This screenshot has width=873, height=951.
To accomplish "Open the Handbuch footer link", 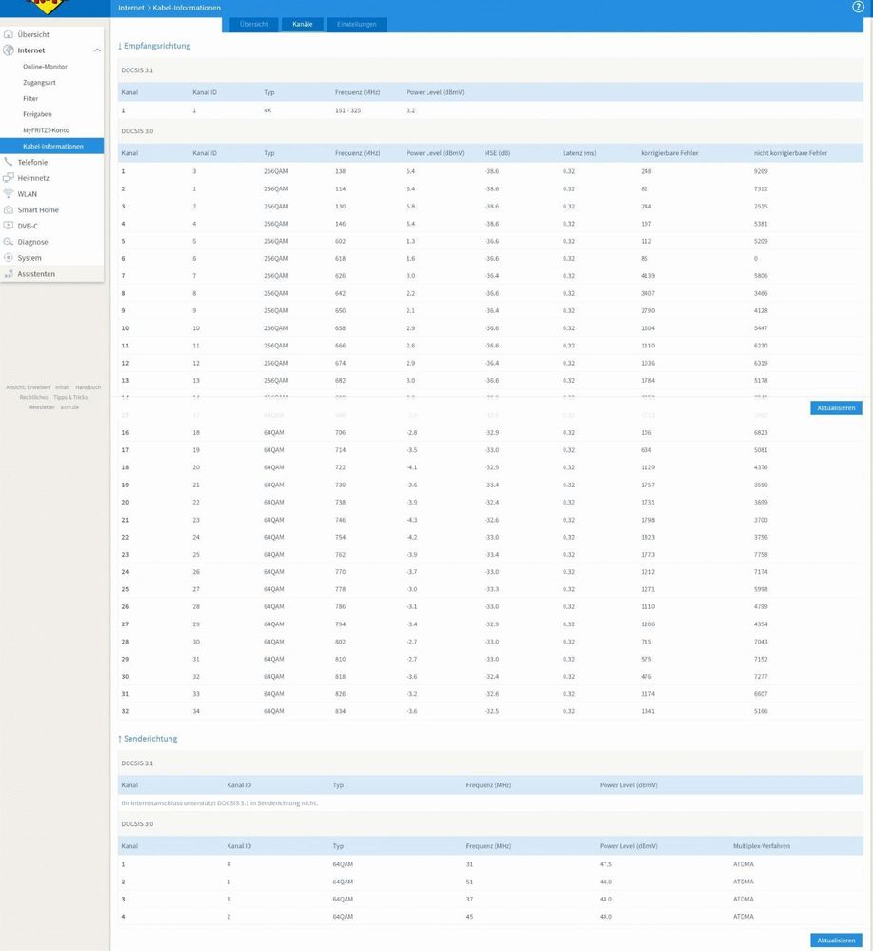I will pyautogui.click(x=88, y=387).
